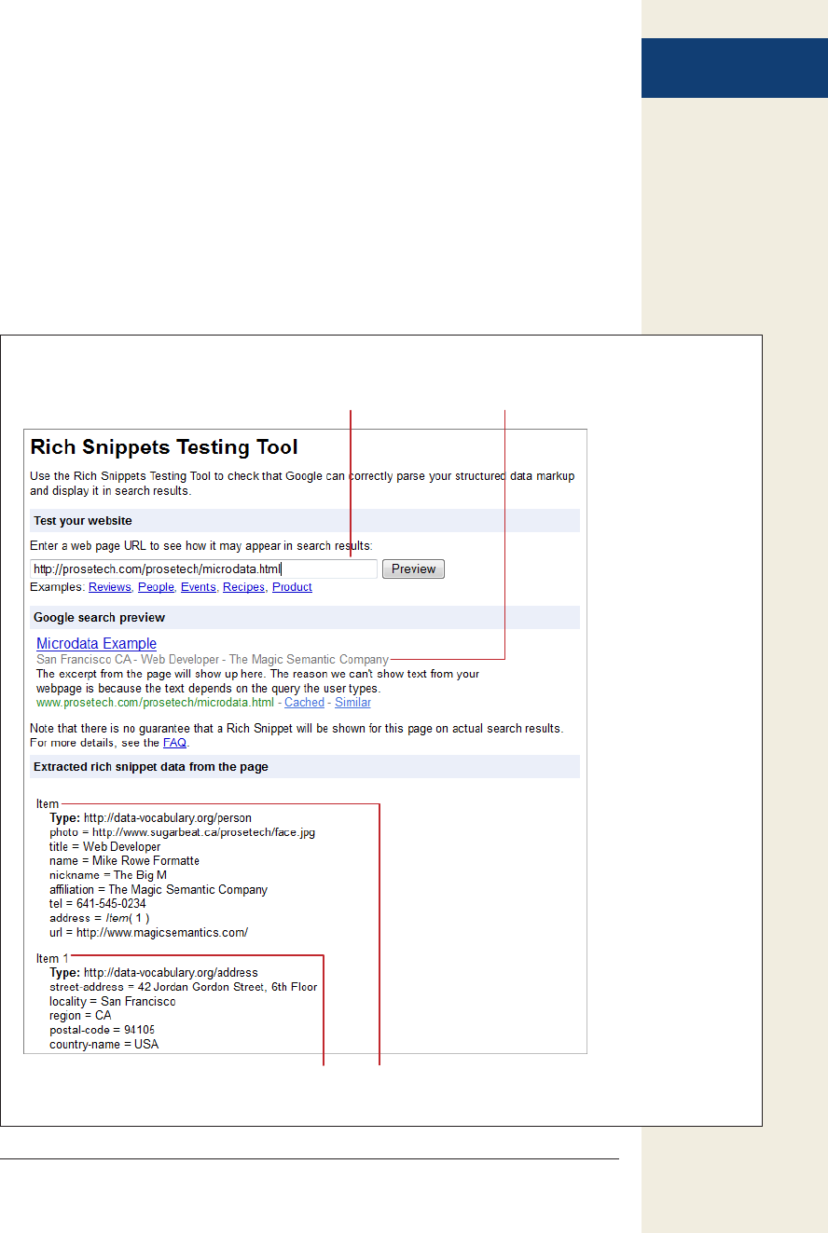This screenshot has height=1233, width=828.
Task: Click the Microdata Example search result title
Action: pyautogui.click(x=96, y=644)
